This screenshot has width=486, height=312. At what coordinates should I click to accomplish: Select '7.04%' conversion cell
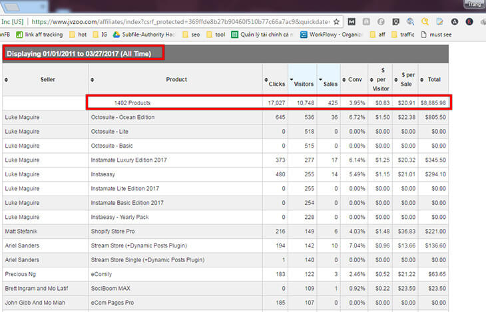[354, 245]
